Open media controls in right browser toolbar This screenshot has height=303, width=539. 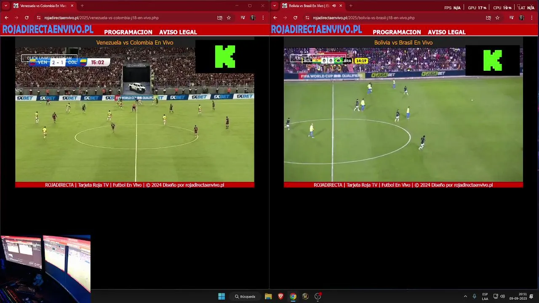511,18
